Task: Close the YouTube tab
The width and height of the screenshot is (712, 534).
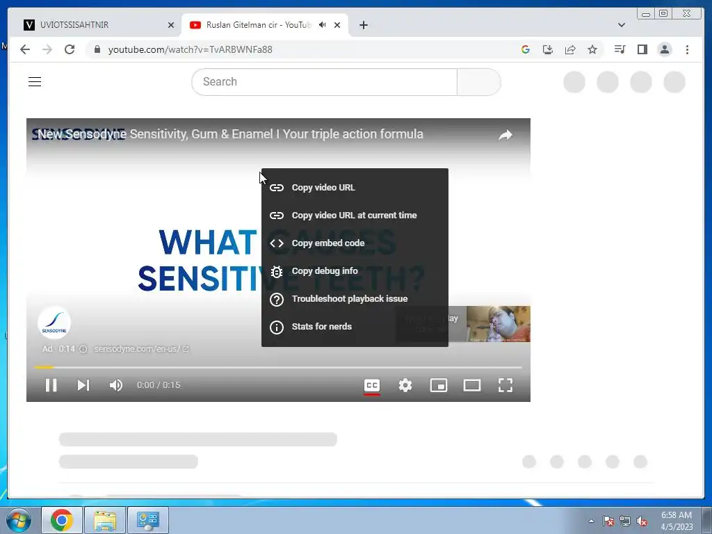Action: 337,25
